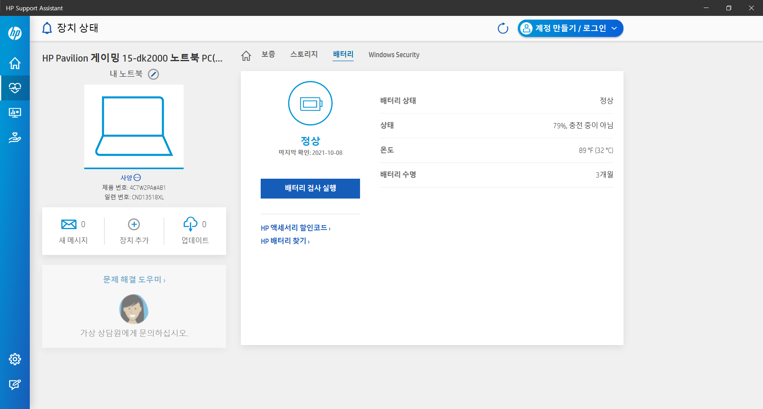Screen dimensions: 763x409
Task: Click the 89 °F (32 °C) temperature value
Action: (x=596, y=150)
